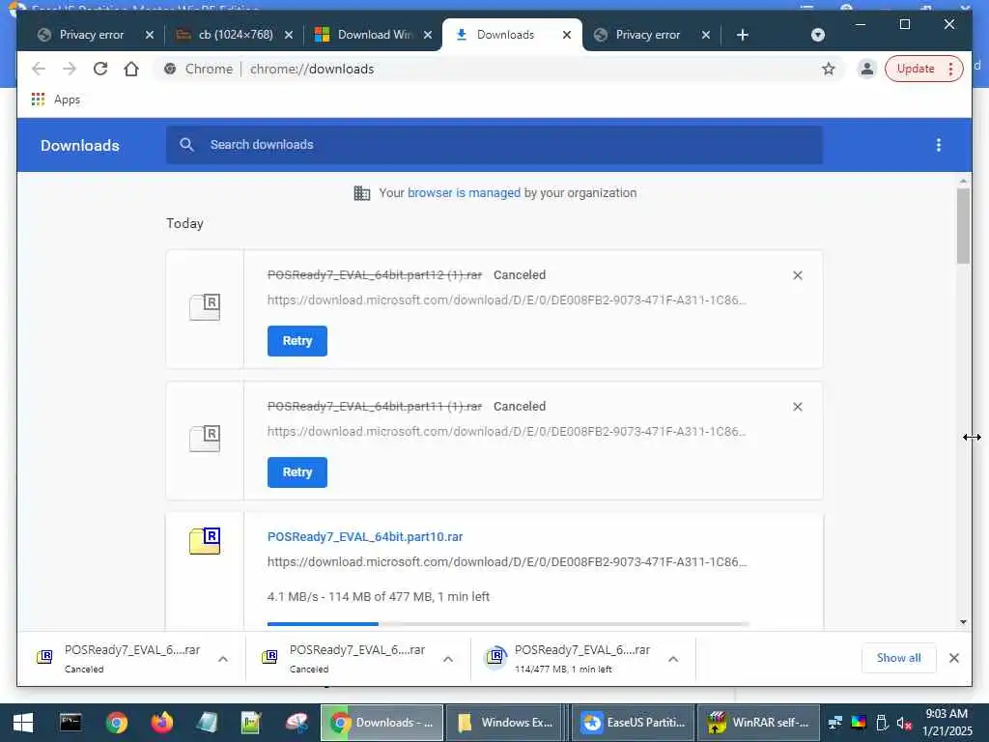The width and height of the screenshot is (989, 742).
Task: Open a new tab with plus button
Action: point(743,35)
